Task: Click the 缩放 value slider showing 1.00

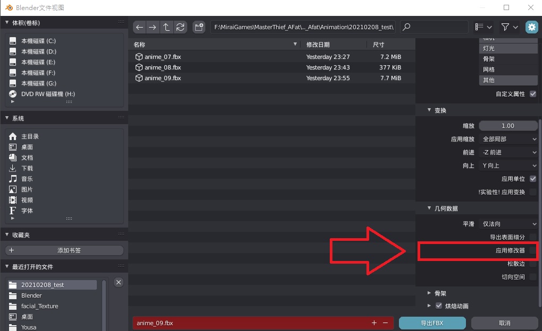Action: click(x=508, y=126)
